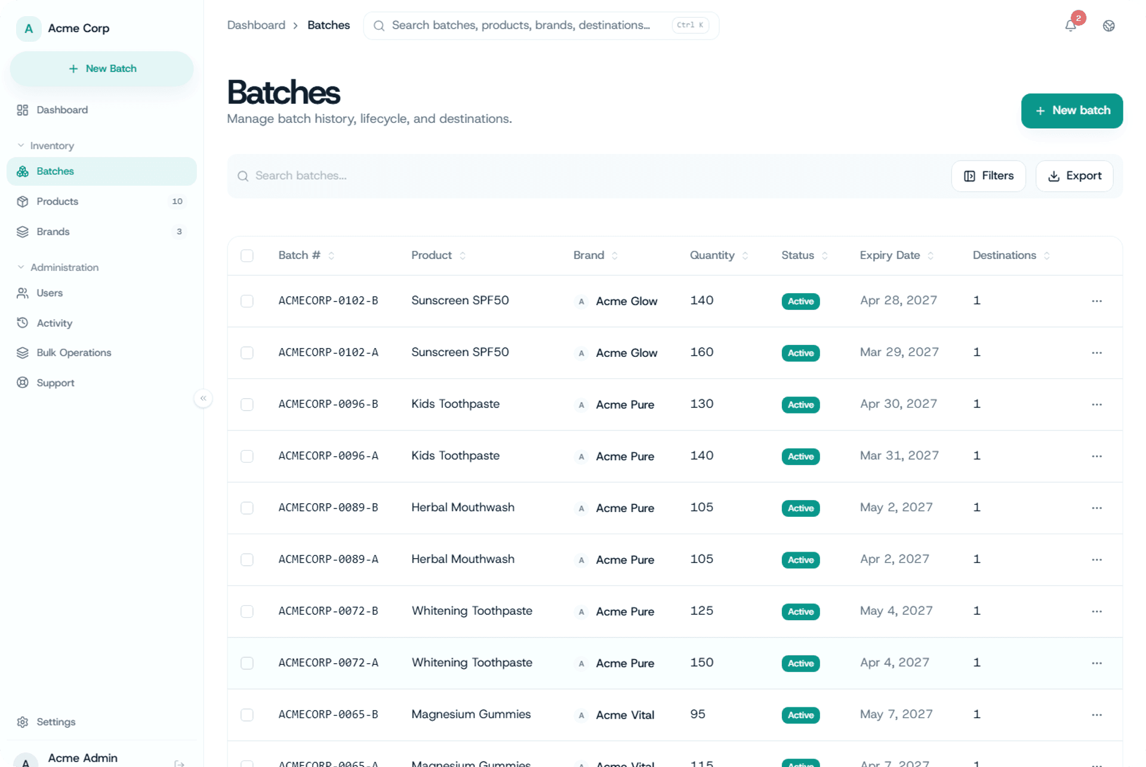Check the ACMECORP-0065-B row checkbox
Screen dimensions: 1146x767
[x=247, y=715]
